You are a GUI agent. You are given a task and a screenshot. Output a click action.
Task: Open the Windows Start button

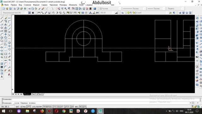pos(3,111)
